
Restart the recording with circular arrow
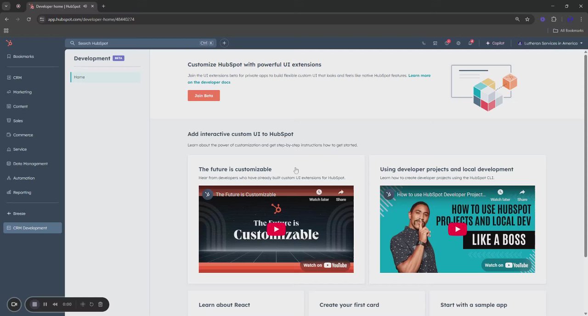(x=91, y=304)
